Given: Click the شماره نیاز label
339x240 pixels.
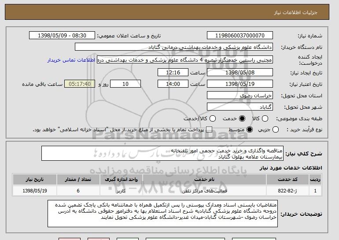Looking at the screenshot, I should coord(310,36).
